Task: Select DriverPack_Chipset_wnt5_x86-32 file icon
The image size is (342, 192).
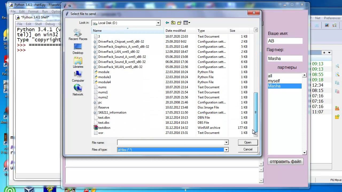Action: tap(96, 42)
